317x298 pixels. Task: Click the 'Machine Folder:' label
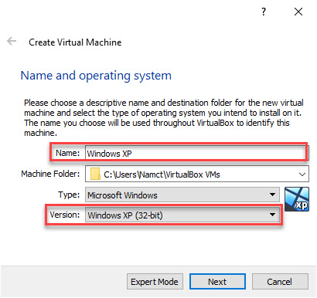pyautogui.click(x=50, y=174)
